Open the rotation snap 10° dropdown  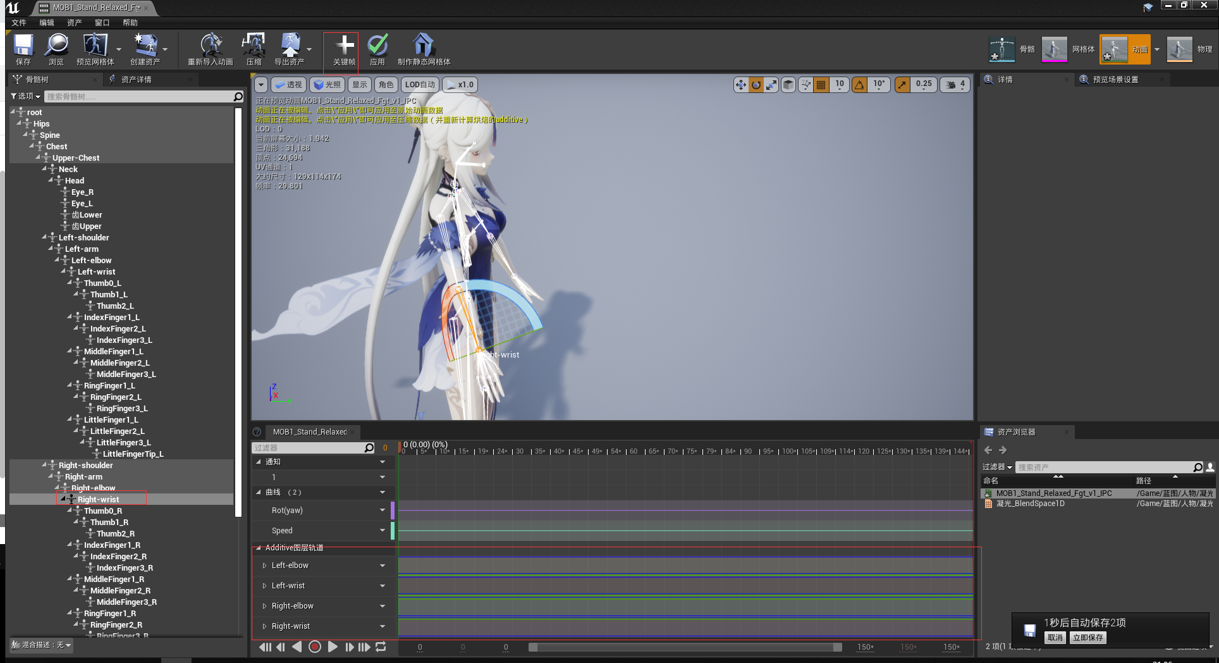click(x=879, y=85)
